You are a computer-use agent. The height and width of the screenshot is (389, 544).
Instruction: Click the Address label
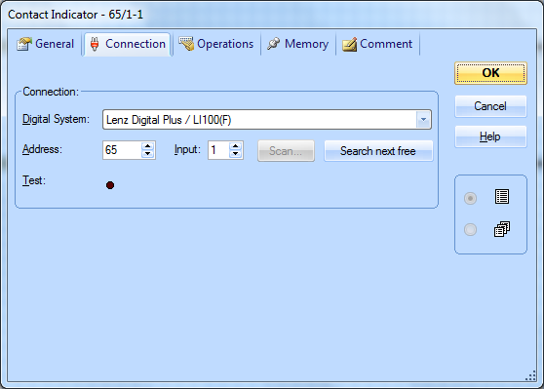click(42, 149)
